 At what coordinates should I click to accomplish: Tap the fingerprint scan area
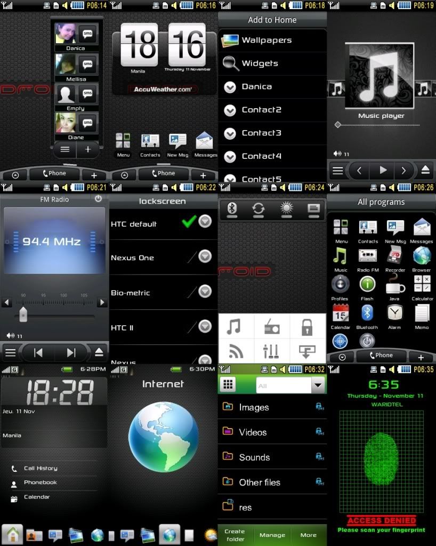tap(382, 461)
